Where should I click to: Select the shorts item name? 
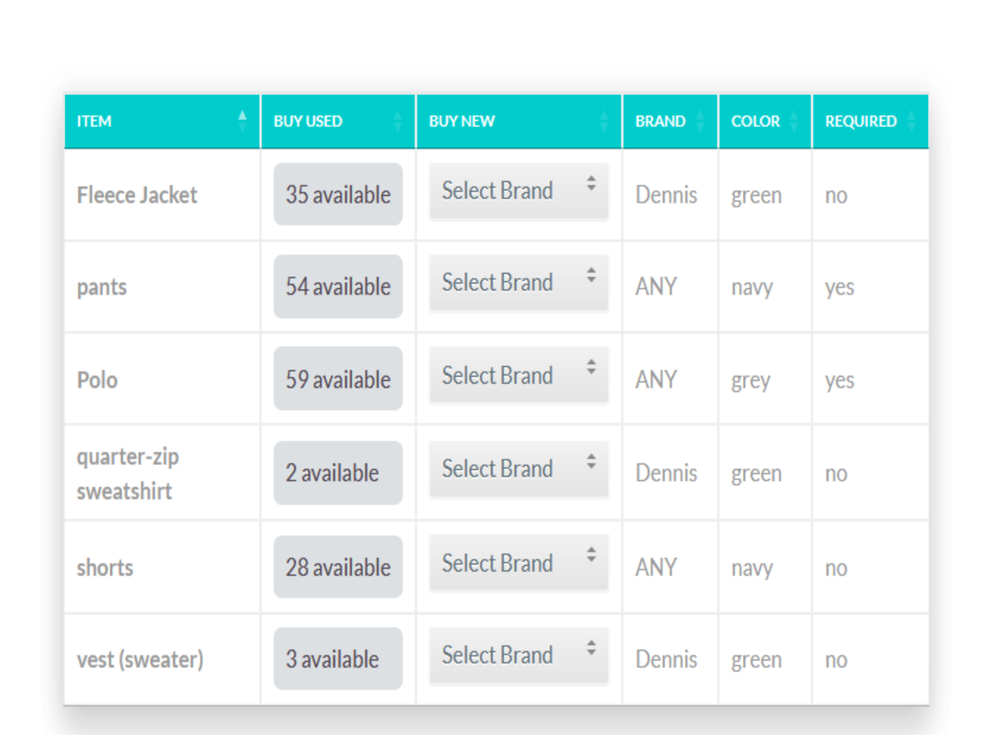(x=105, y=568)
